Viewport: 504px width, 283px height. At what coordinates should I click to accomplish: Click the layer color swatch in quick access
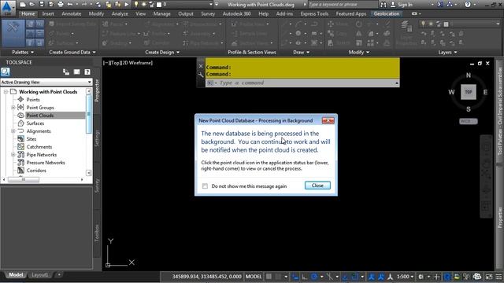click(x=159, y=5)
